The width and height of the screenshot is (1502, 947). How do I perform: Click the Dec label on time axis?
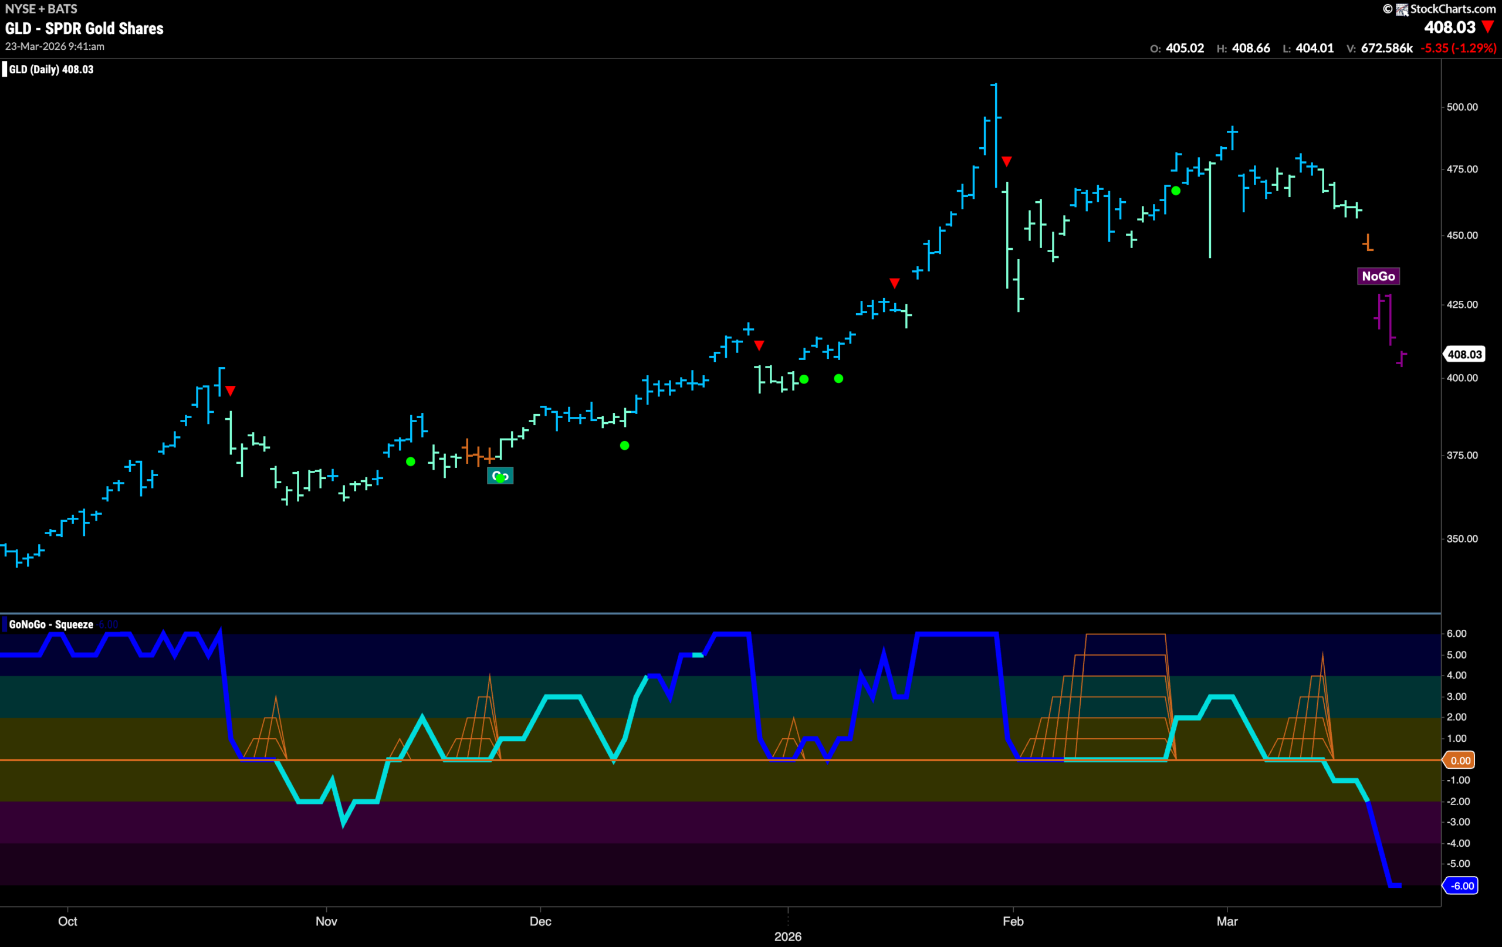click(x=540, y=921)
